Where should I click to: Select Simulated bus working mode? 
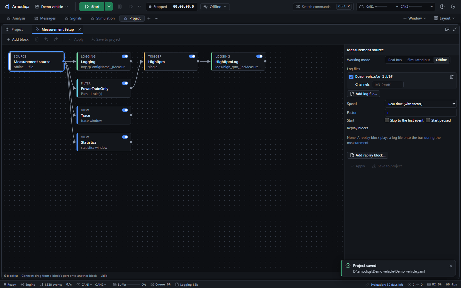[x=419, y=60]
